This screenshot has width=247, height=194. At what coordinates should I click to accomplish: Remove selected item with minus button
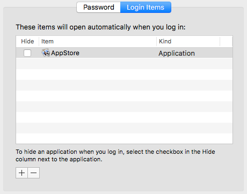click(34, 173)
